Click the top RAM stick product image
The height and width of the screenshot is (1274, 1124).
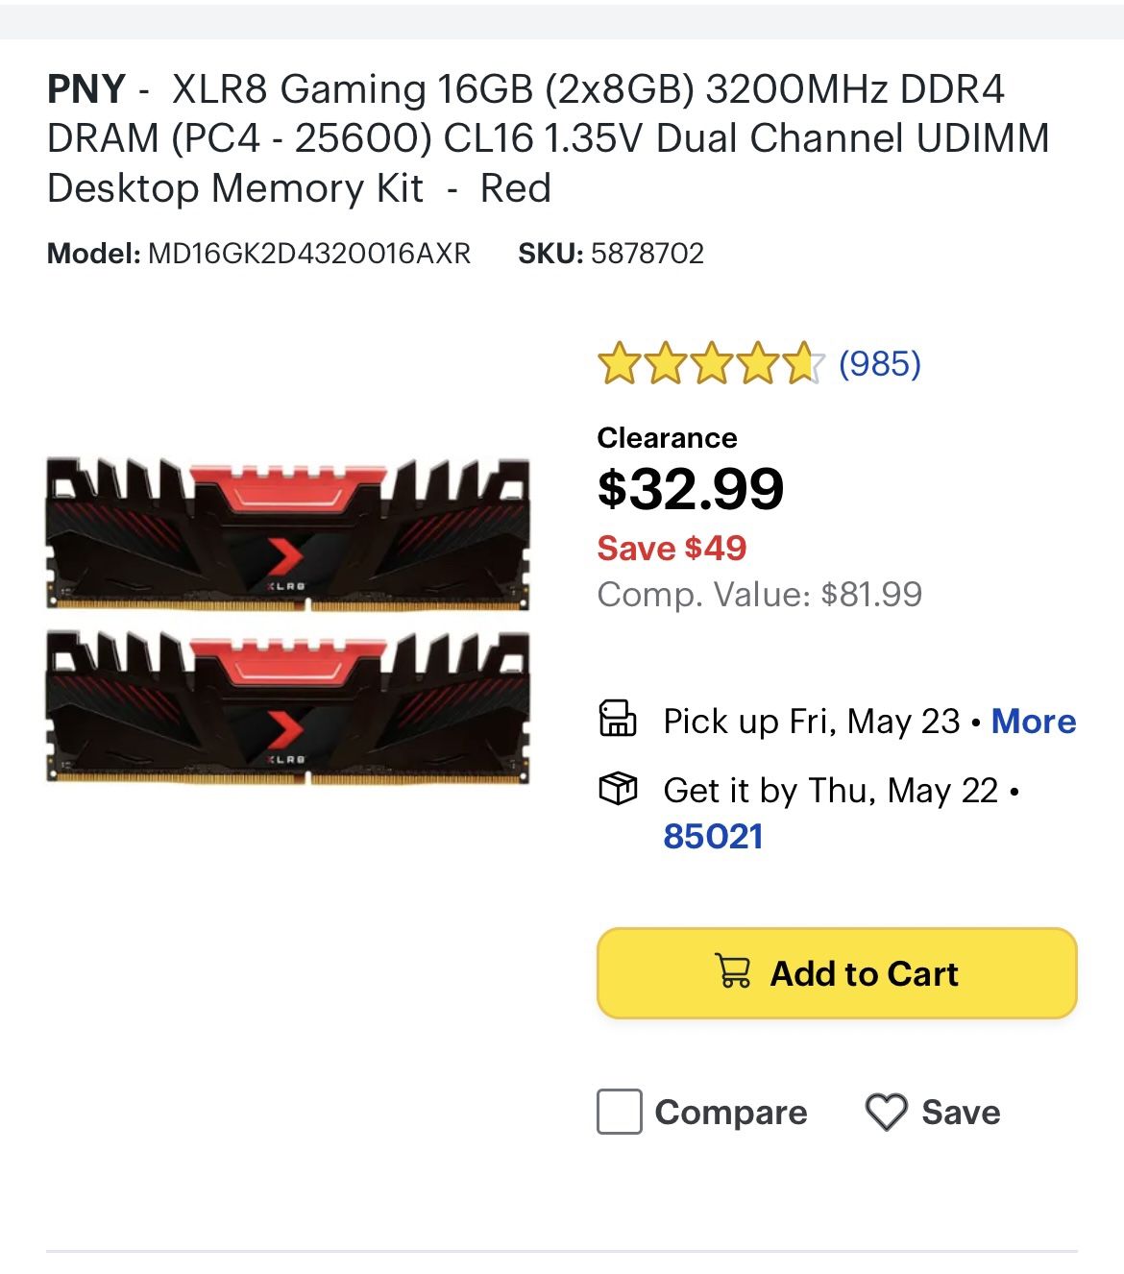click(288, 534)
